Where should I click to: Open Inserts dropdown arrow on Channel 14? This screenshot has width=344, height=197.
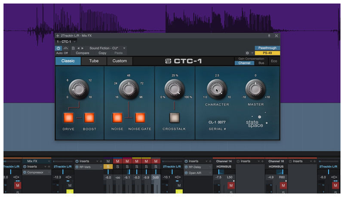pyautogui.click(x=259, y=161)
